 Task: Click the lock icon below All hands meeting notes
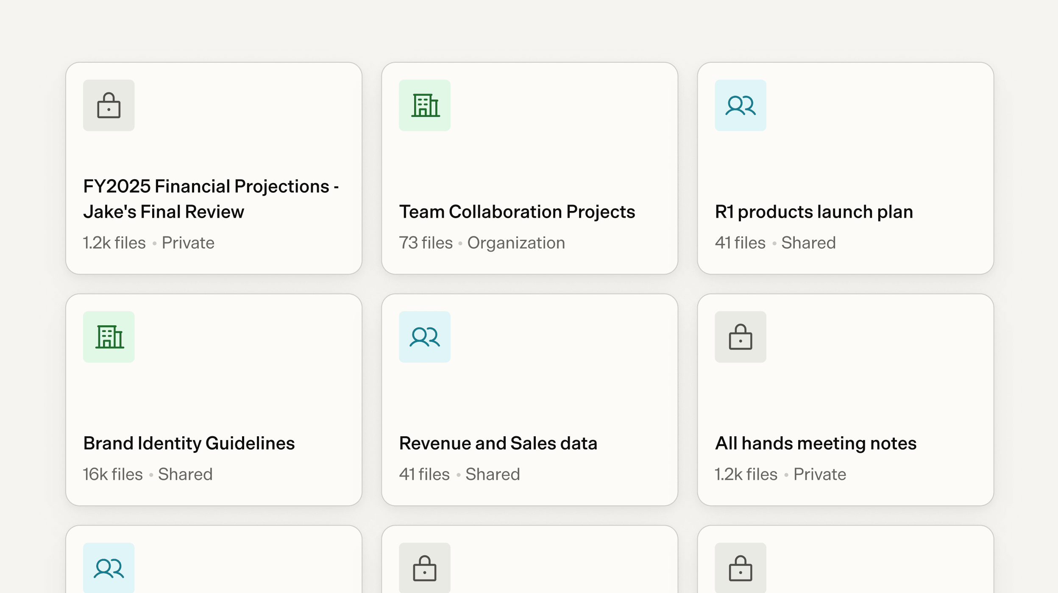coord(740,568)
